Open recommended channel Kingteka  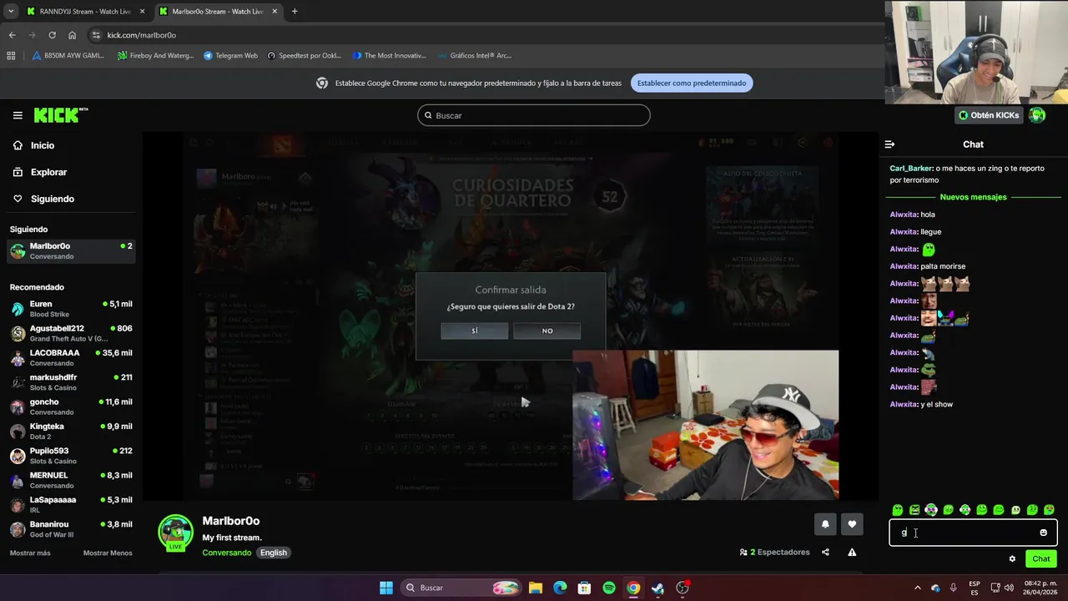point(71,431)
